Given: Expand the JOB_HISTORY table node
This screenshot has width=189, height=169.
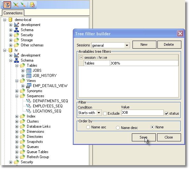Looking at the screenshot, I should (23, 76).
